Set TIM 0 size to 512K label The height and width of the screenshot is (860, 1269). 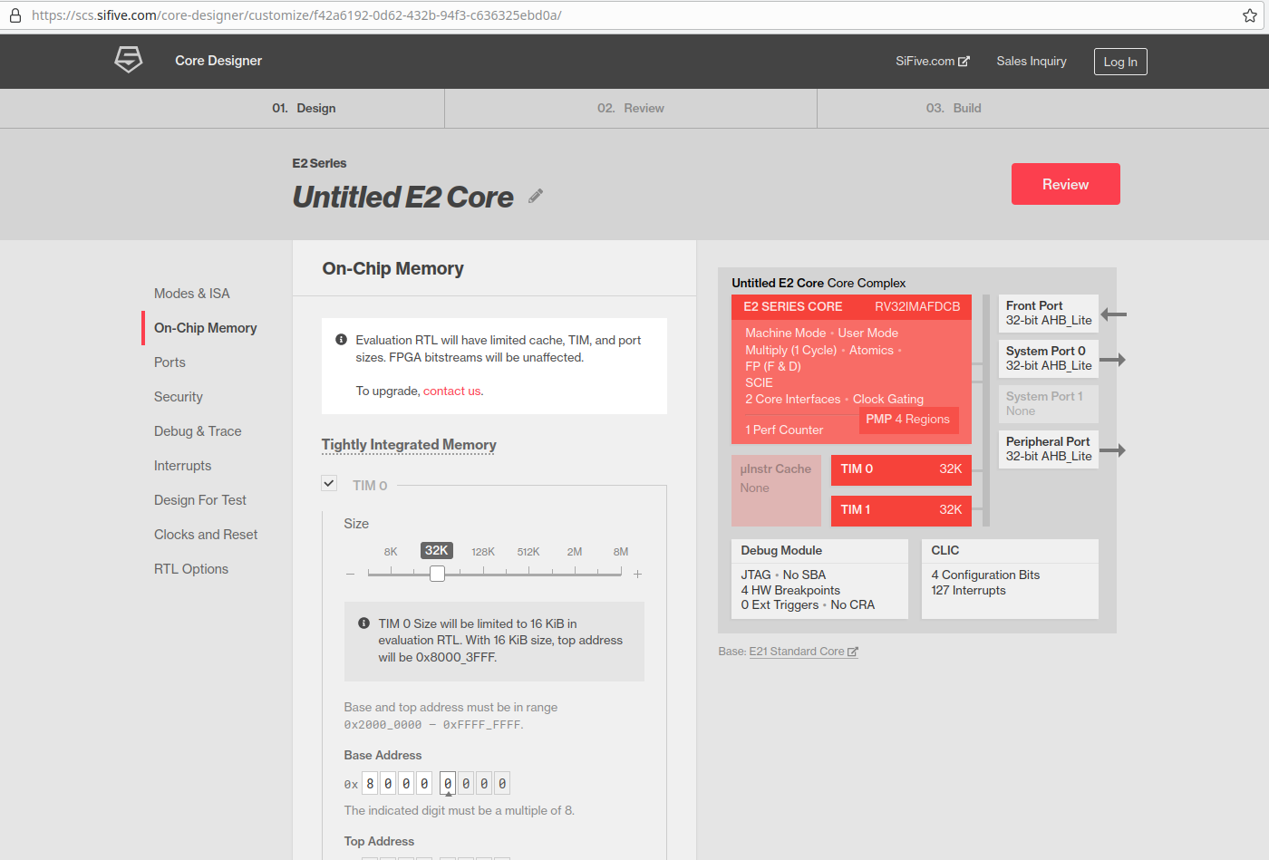click(x=528, y=551)
